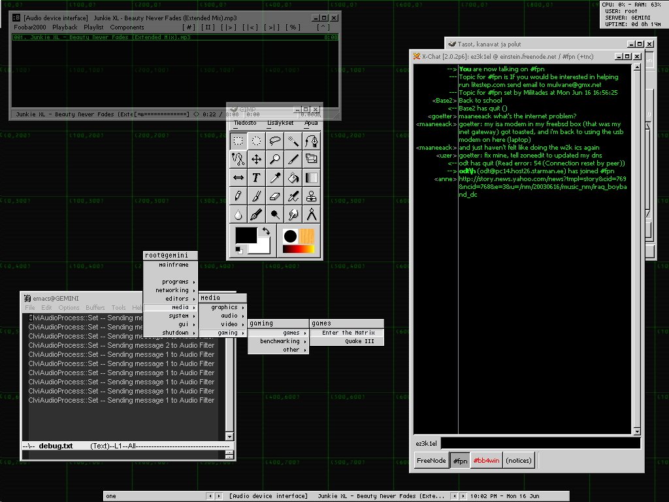The height and width of the screenshot is (502, 669).
Task: Open the active gradient preview
Action: (x=298, y=249)
